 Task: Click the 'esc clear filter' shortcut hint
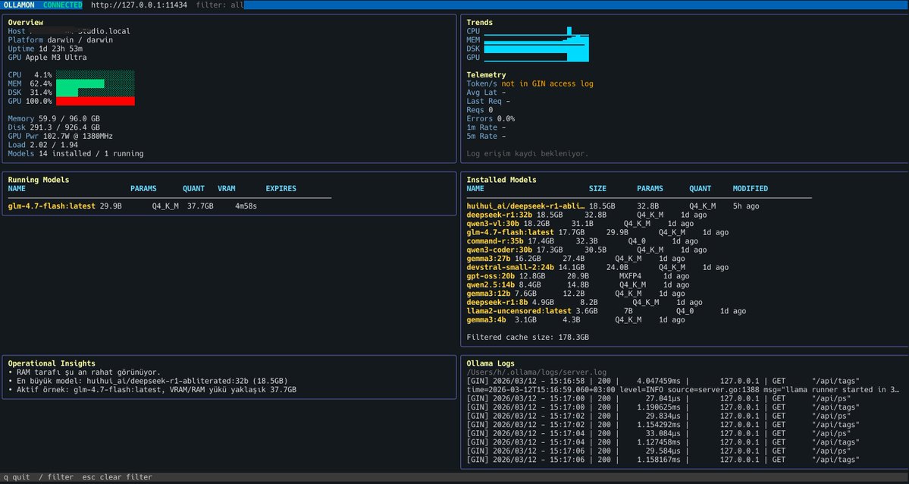117,477
